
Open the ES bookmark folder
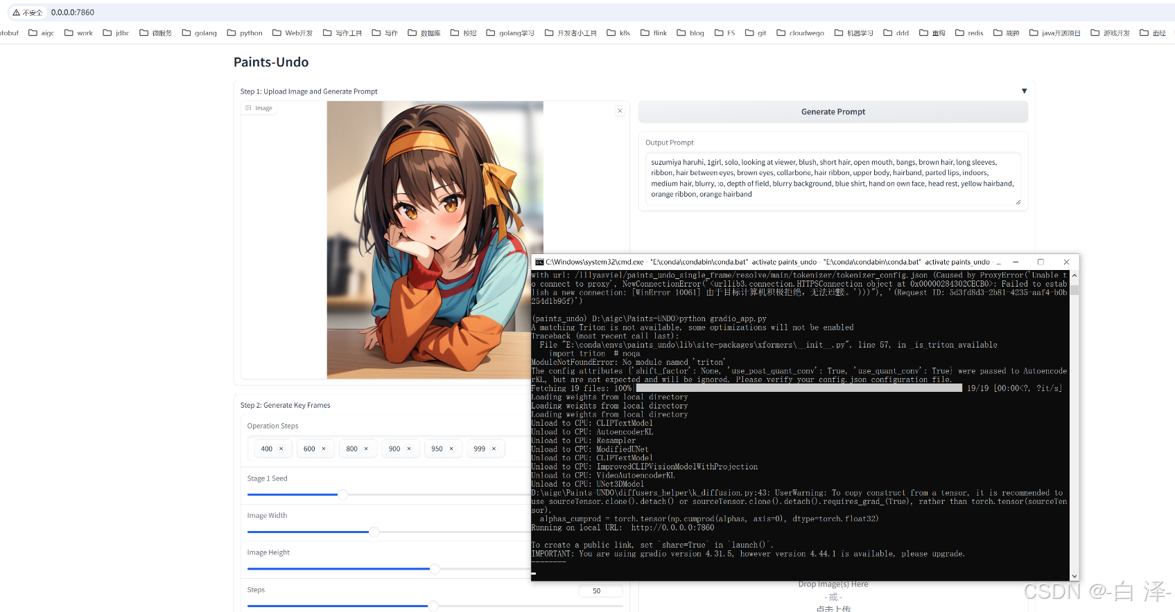click(x=725, y=33)
